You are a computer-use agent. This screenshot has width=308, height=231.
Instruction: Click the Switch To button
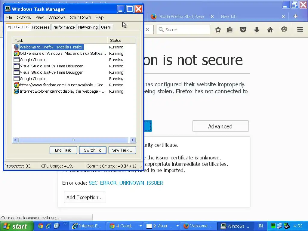(x=93, y=150)
